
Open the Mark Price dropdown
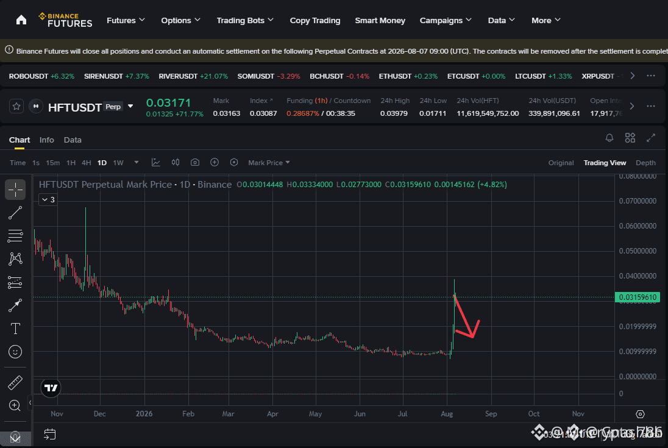269,163
